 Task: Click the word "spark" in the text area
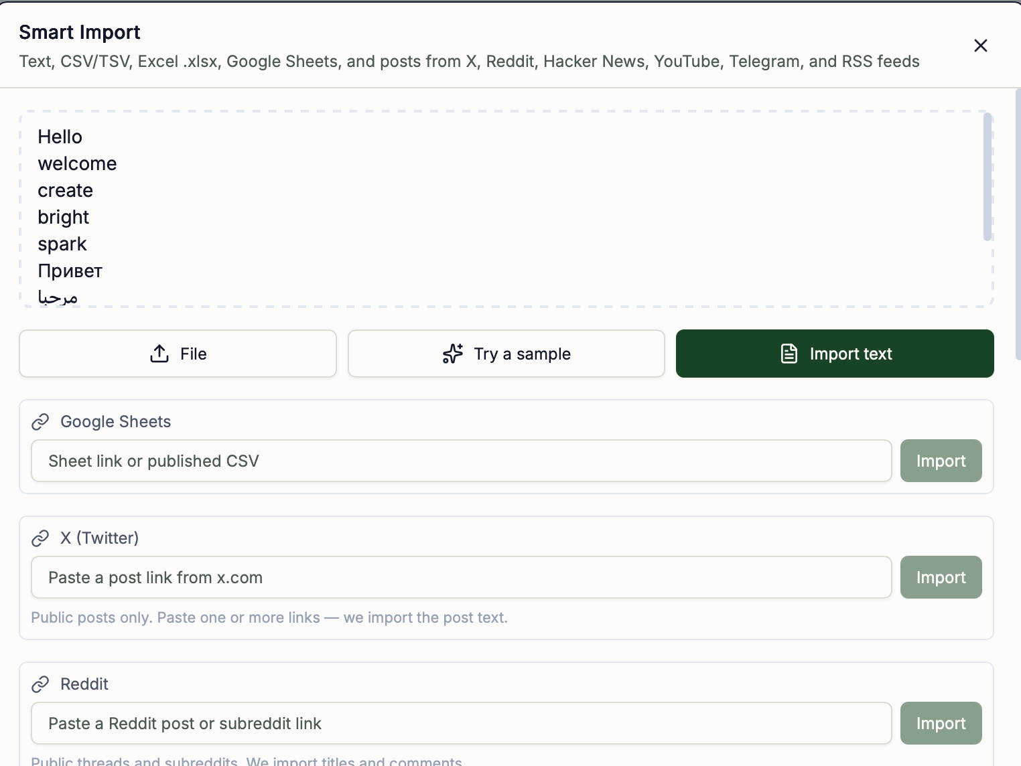click(62, 244)
